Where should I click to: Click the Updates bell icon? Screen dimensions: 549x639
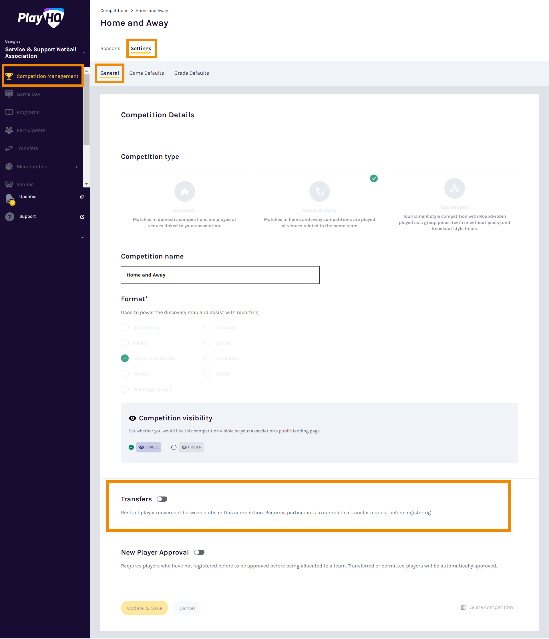[x=10, y=198]
